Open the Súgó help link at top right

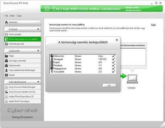click(x=153, y=25)
